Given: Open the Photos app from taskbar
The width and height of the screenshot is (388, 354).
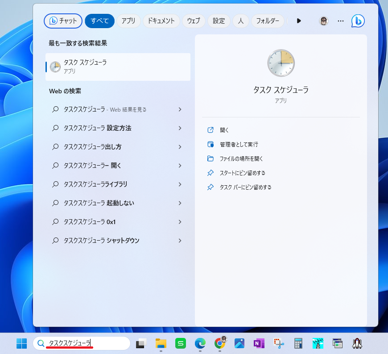Looking at the screenshot, I should click(239, 343).
